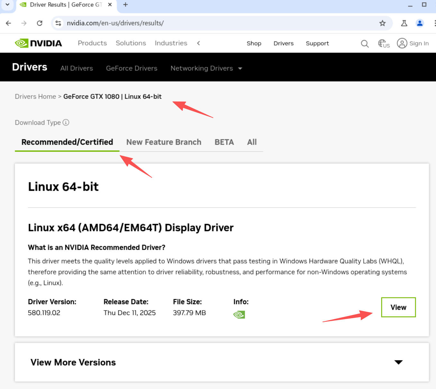Bookmark this page with the star icon
Viewport: 436px width, 389px height.
click(x=382, y=23)
